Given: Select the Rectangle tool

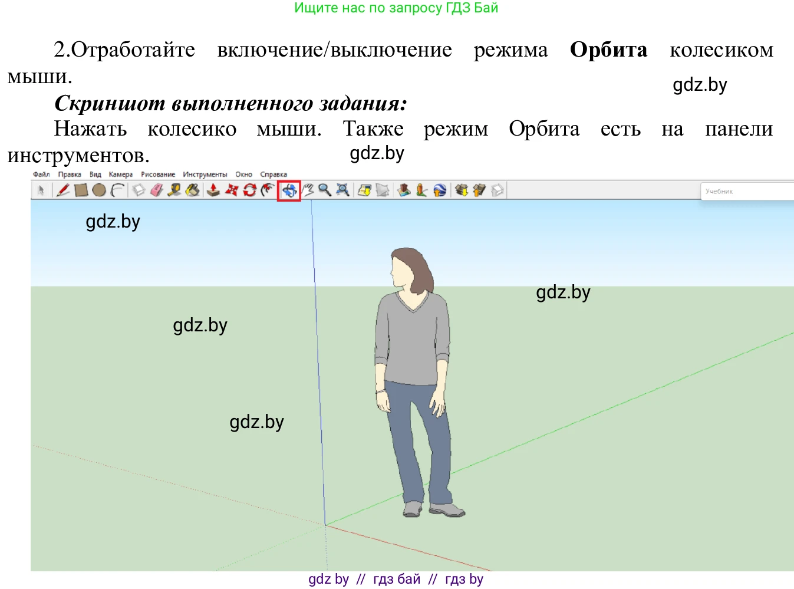Looking at the screenshot, I should (80, 190).
